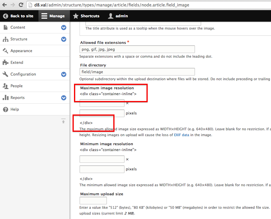This screenshot has height=219, width=271.
Task: Click the title attribute text field
Action: click(143, 24)
